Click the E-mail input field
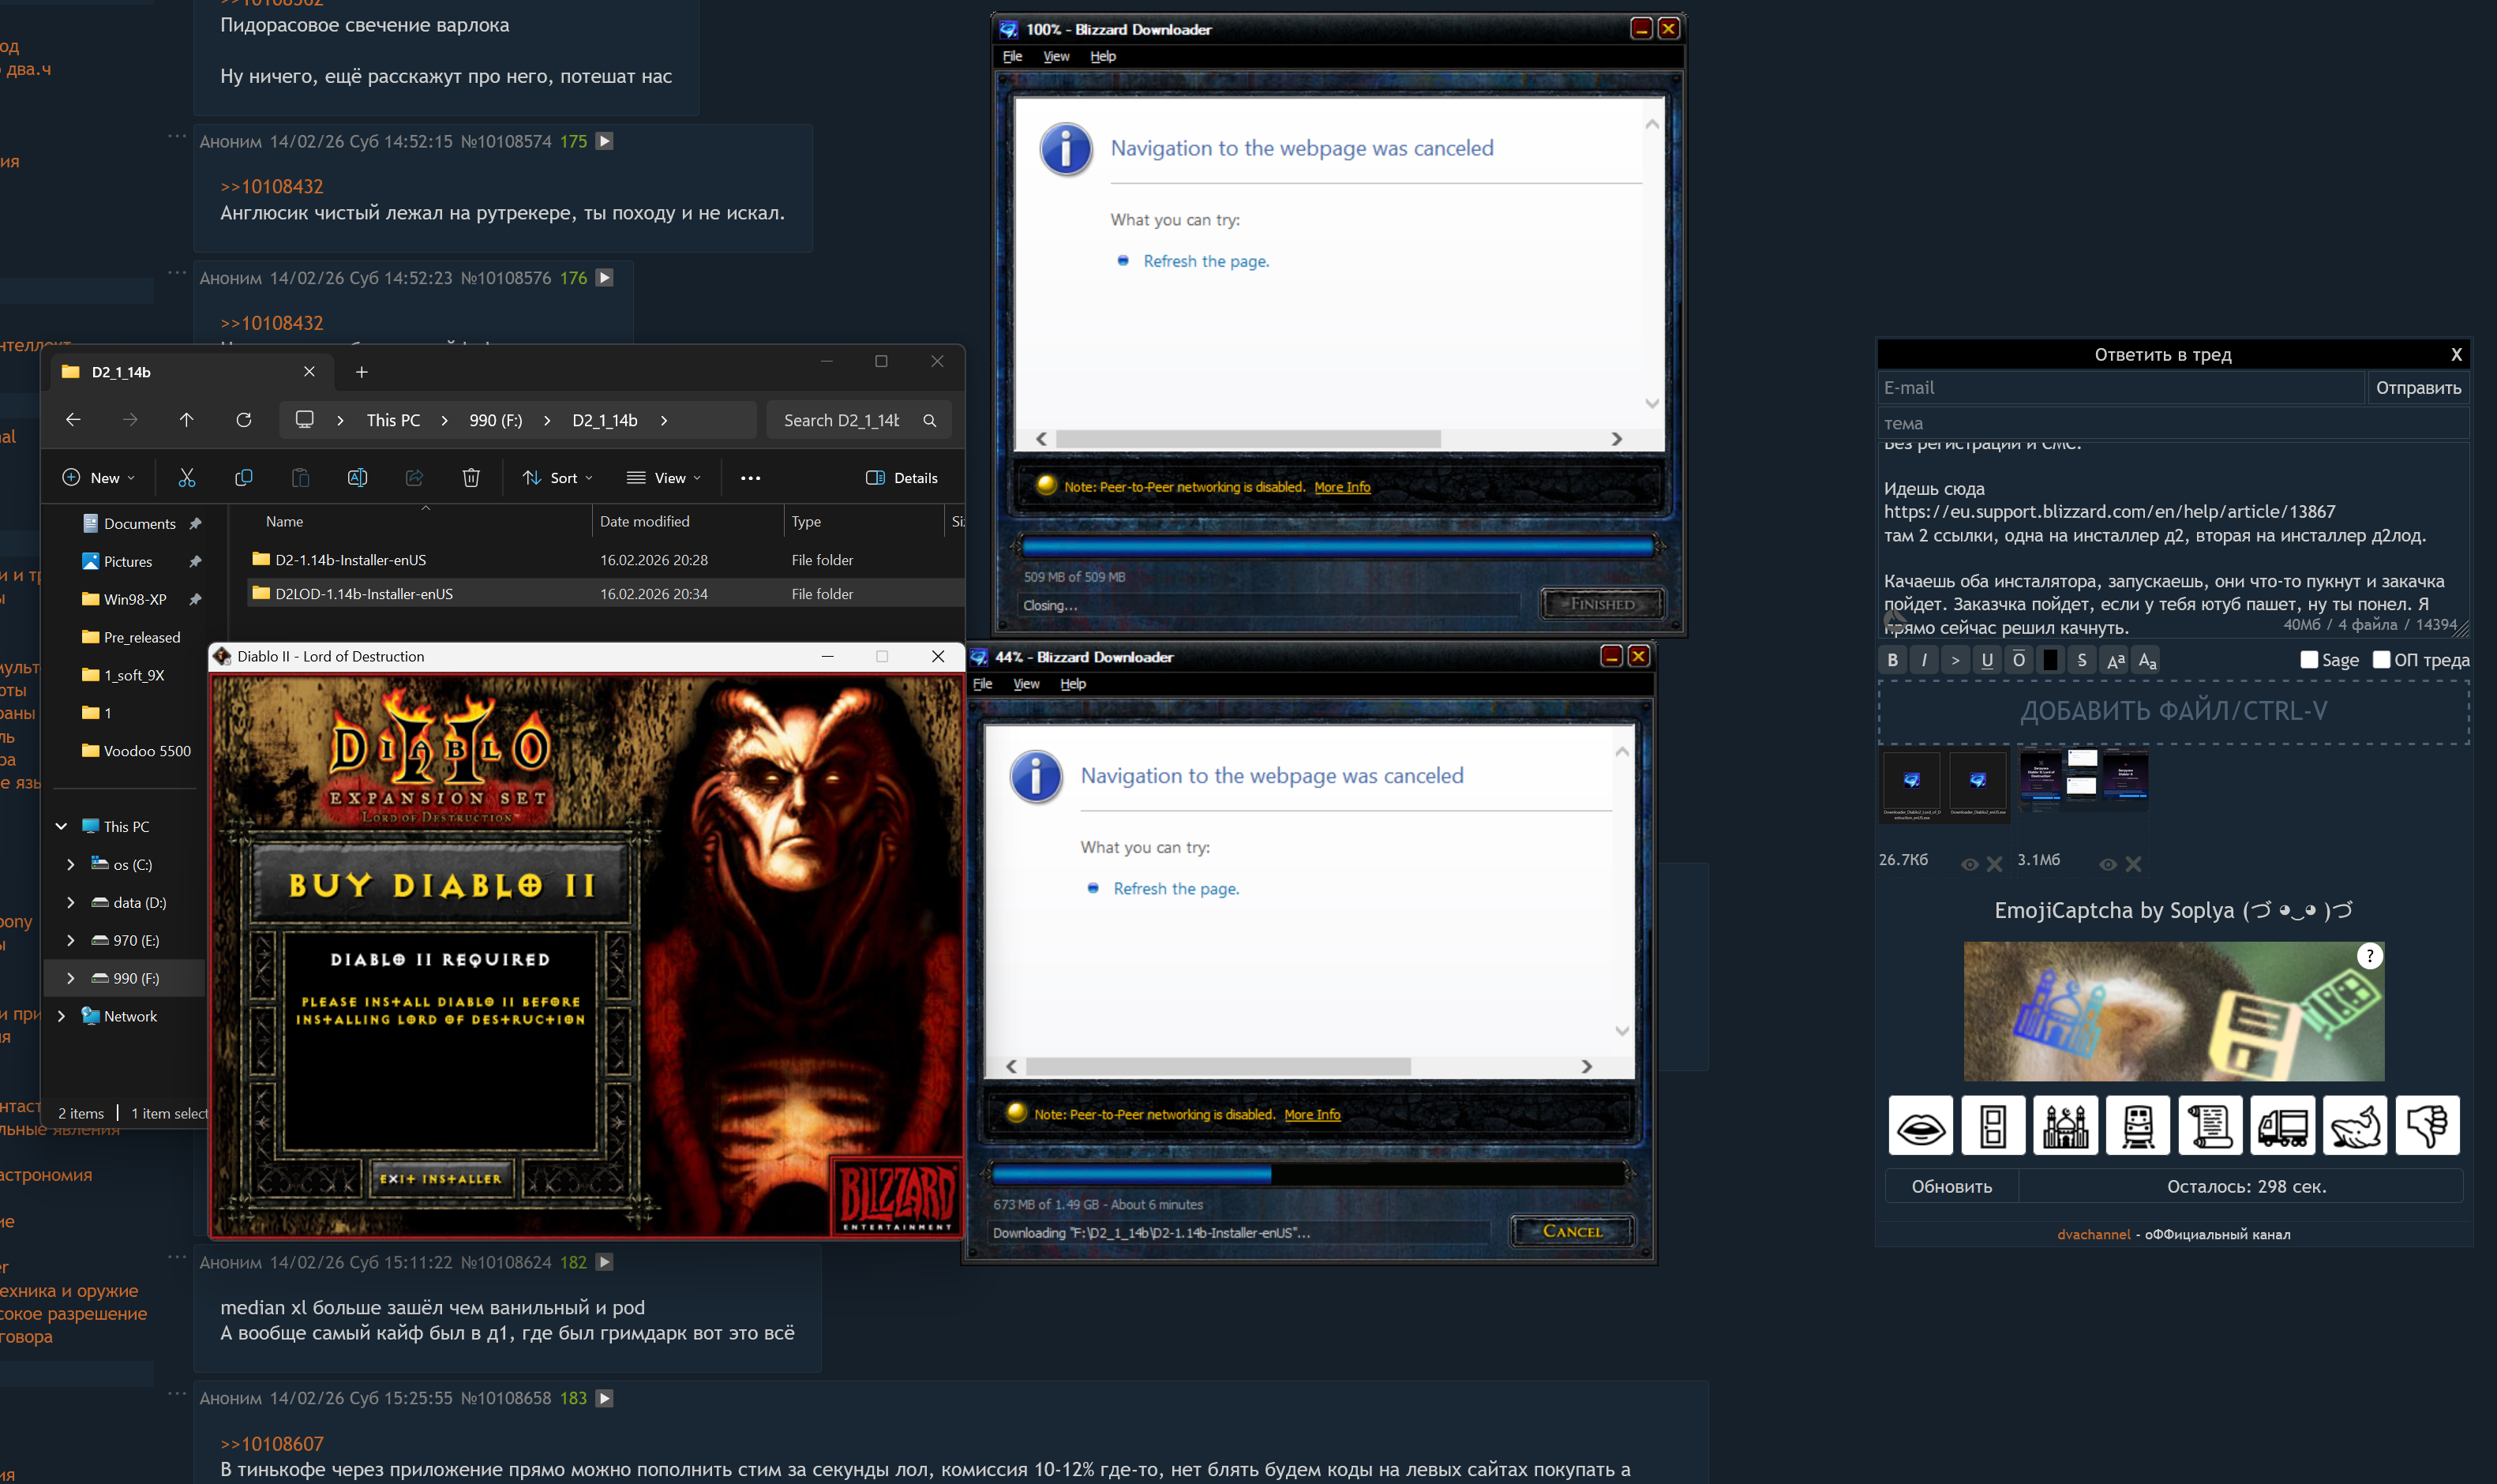Image resolution: width=2497 pixels, height=1484 pixels. (x=2120, y=388)
